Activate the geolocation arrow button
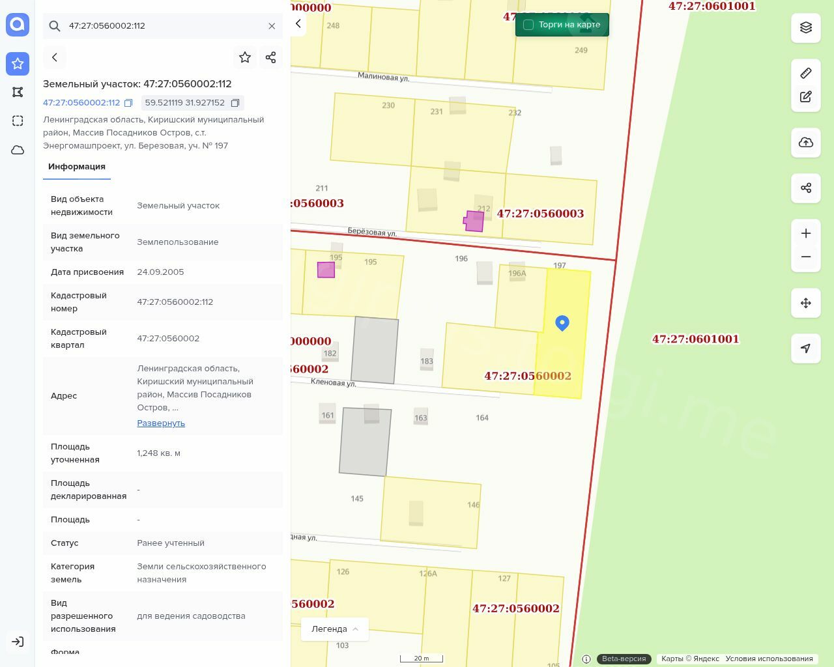 pyautogui.click(x=805, y=348)
